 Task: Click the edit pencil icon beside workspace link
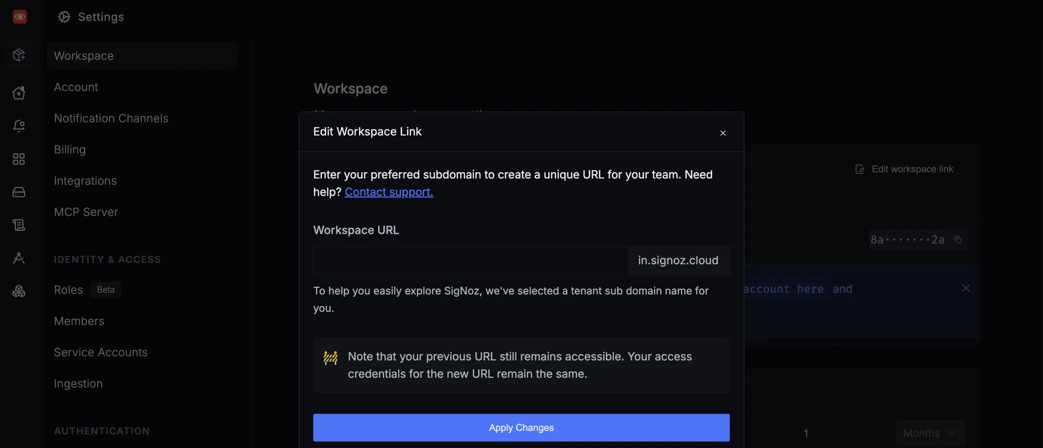pos(860,169)
